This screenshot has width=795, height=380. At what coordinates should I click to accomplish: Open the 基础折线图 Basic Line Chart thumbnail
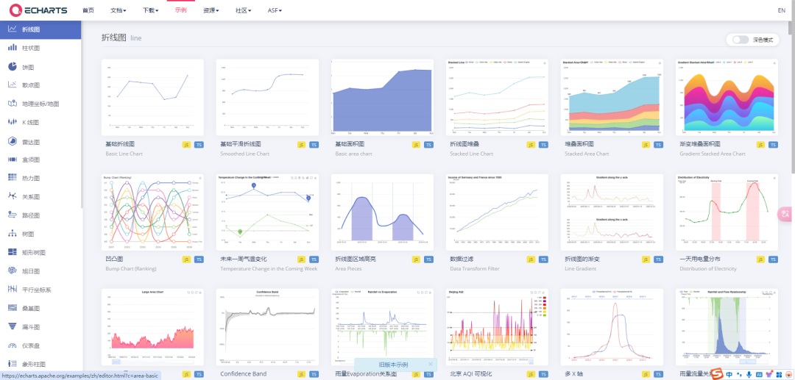152,97
